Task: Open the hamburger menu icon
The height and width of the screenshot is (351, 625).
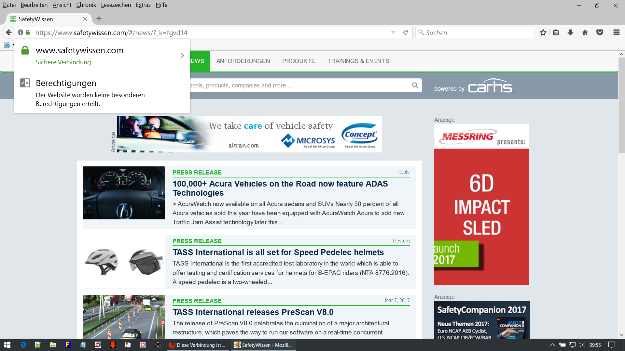Action: (x=616, y=32)
